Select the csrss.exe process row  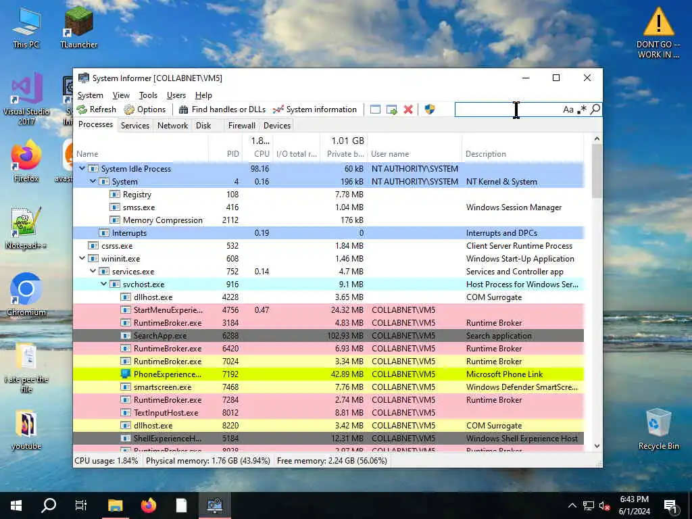tap(328, 246)
